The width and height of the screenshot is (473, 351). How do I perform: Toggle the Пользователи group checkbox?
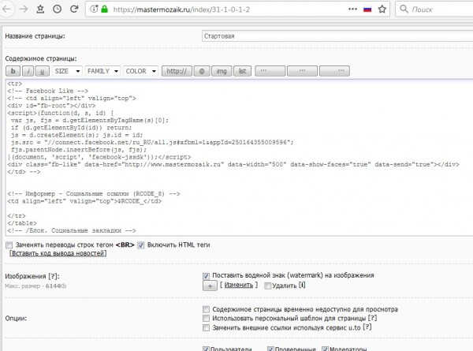[x=206, y=349]
